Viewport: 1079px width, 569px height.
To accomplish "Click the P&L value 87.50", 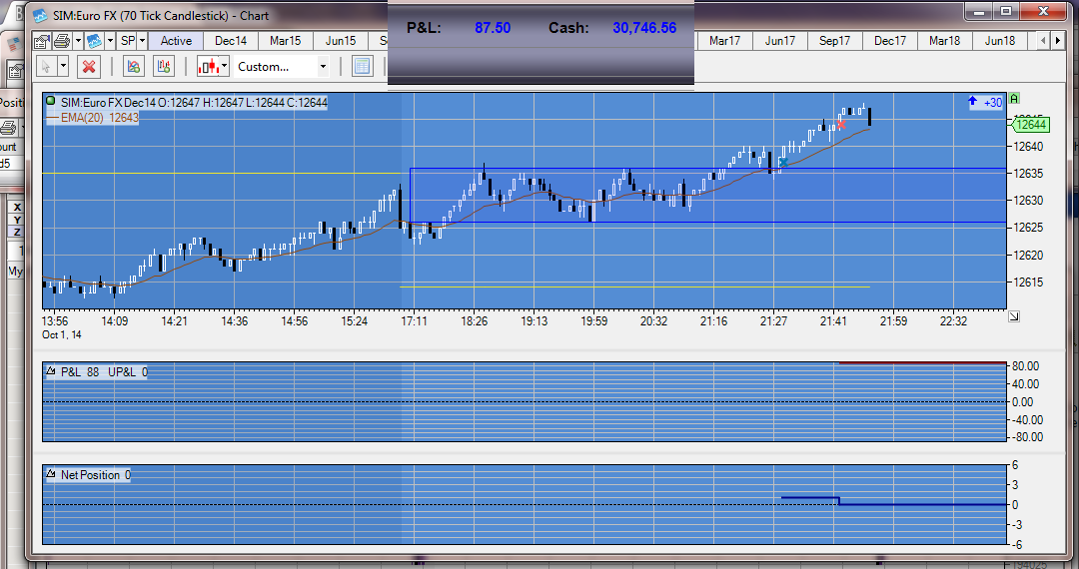I will [x=493, y=28].
